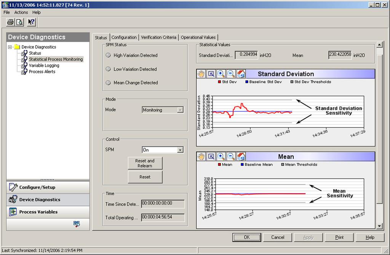Viewport: 390px width, 255px height.
Task: Click the Reset and Relearn button
Action: (x=145, y=163)
